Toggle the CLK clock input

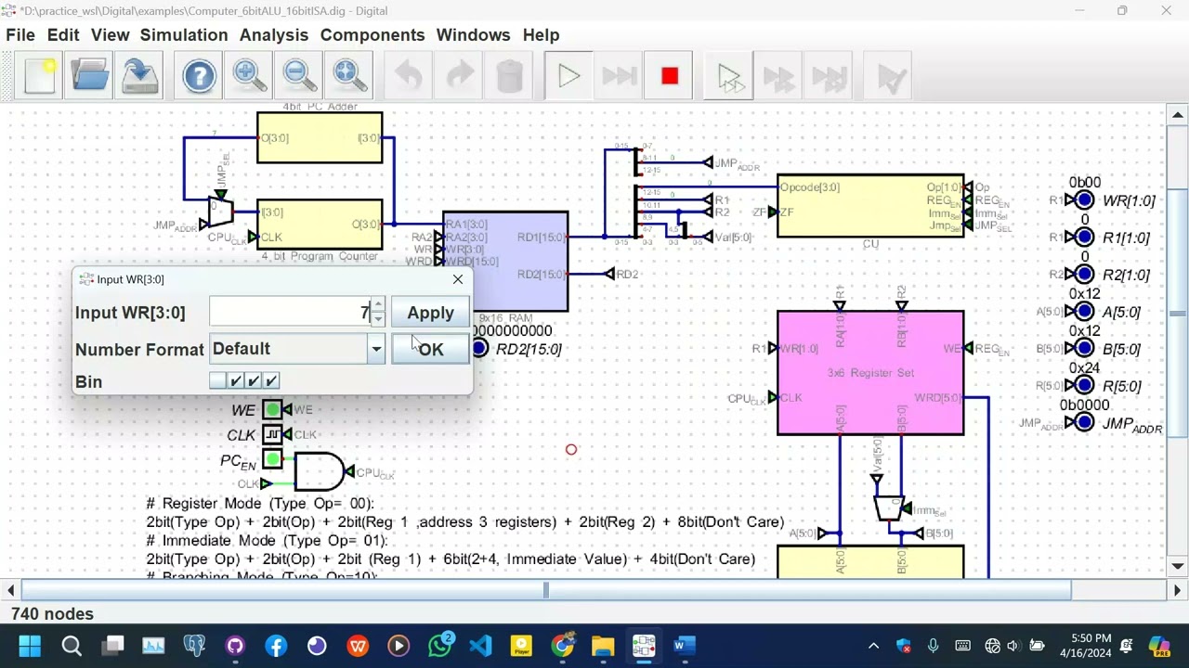click(x=271, y=434)
